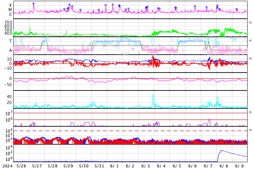Image resolution: width=254 pixels, height=169 pixels.
Task: Click the blue proton flux peak on 6/8
Action: pos(222,151)
